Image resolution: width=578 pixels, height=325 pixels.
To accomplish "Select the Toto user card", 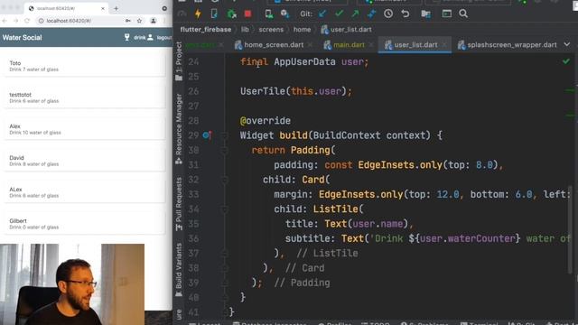I will click(84, 66).
